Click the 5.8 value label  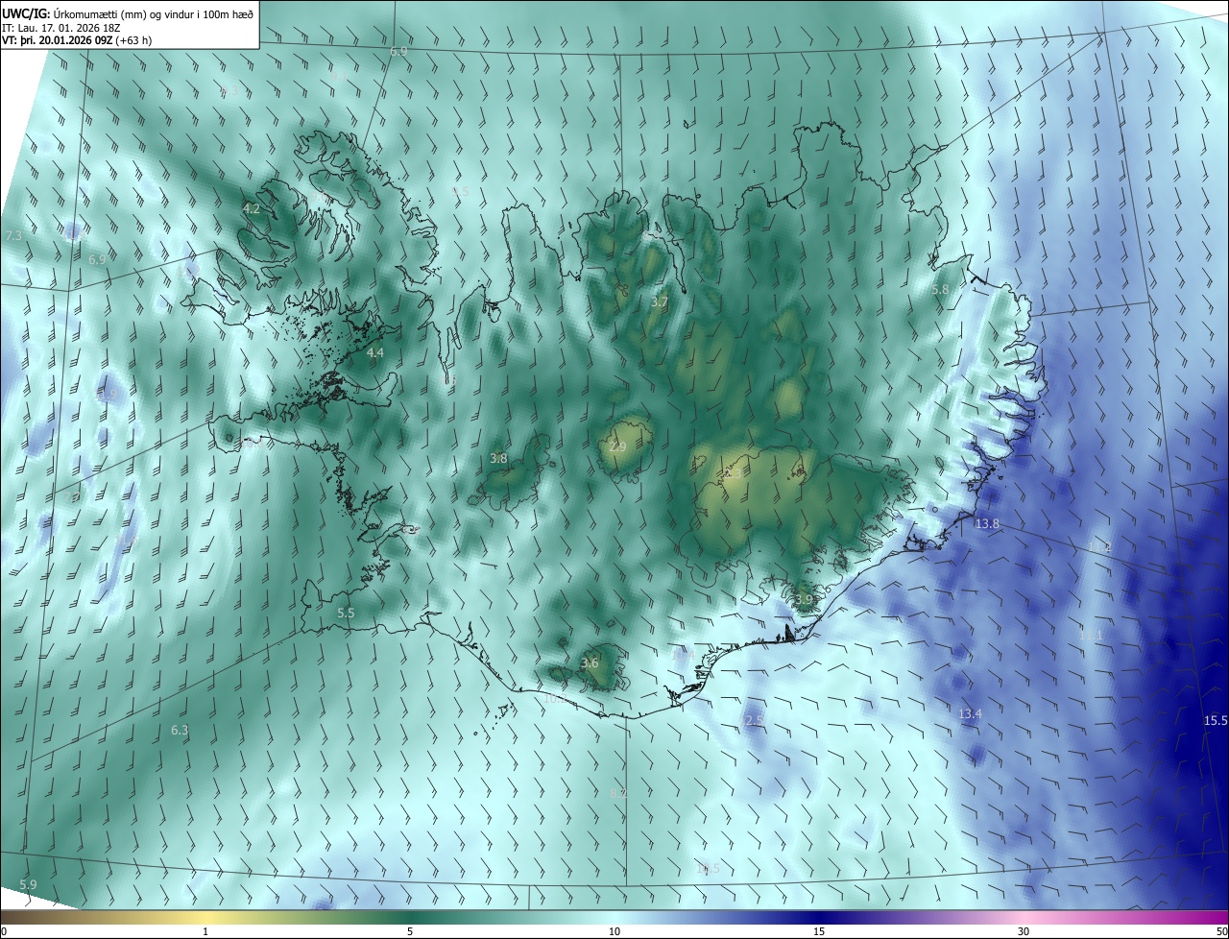coord(940,289)
